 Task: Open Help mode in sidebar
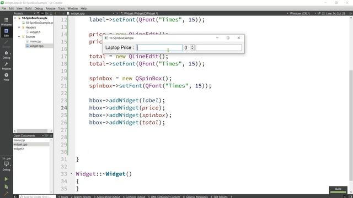tap(6, 77)
